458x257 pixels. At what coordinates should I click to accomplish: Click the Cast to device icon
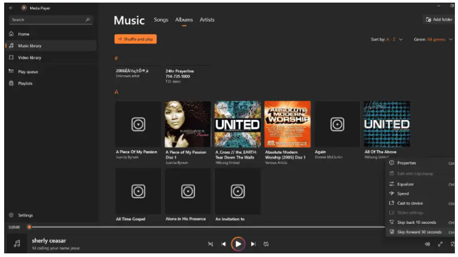pos(391,203)
